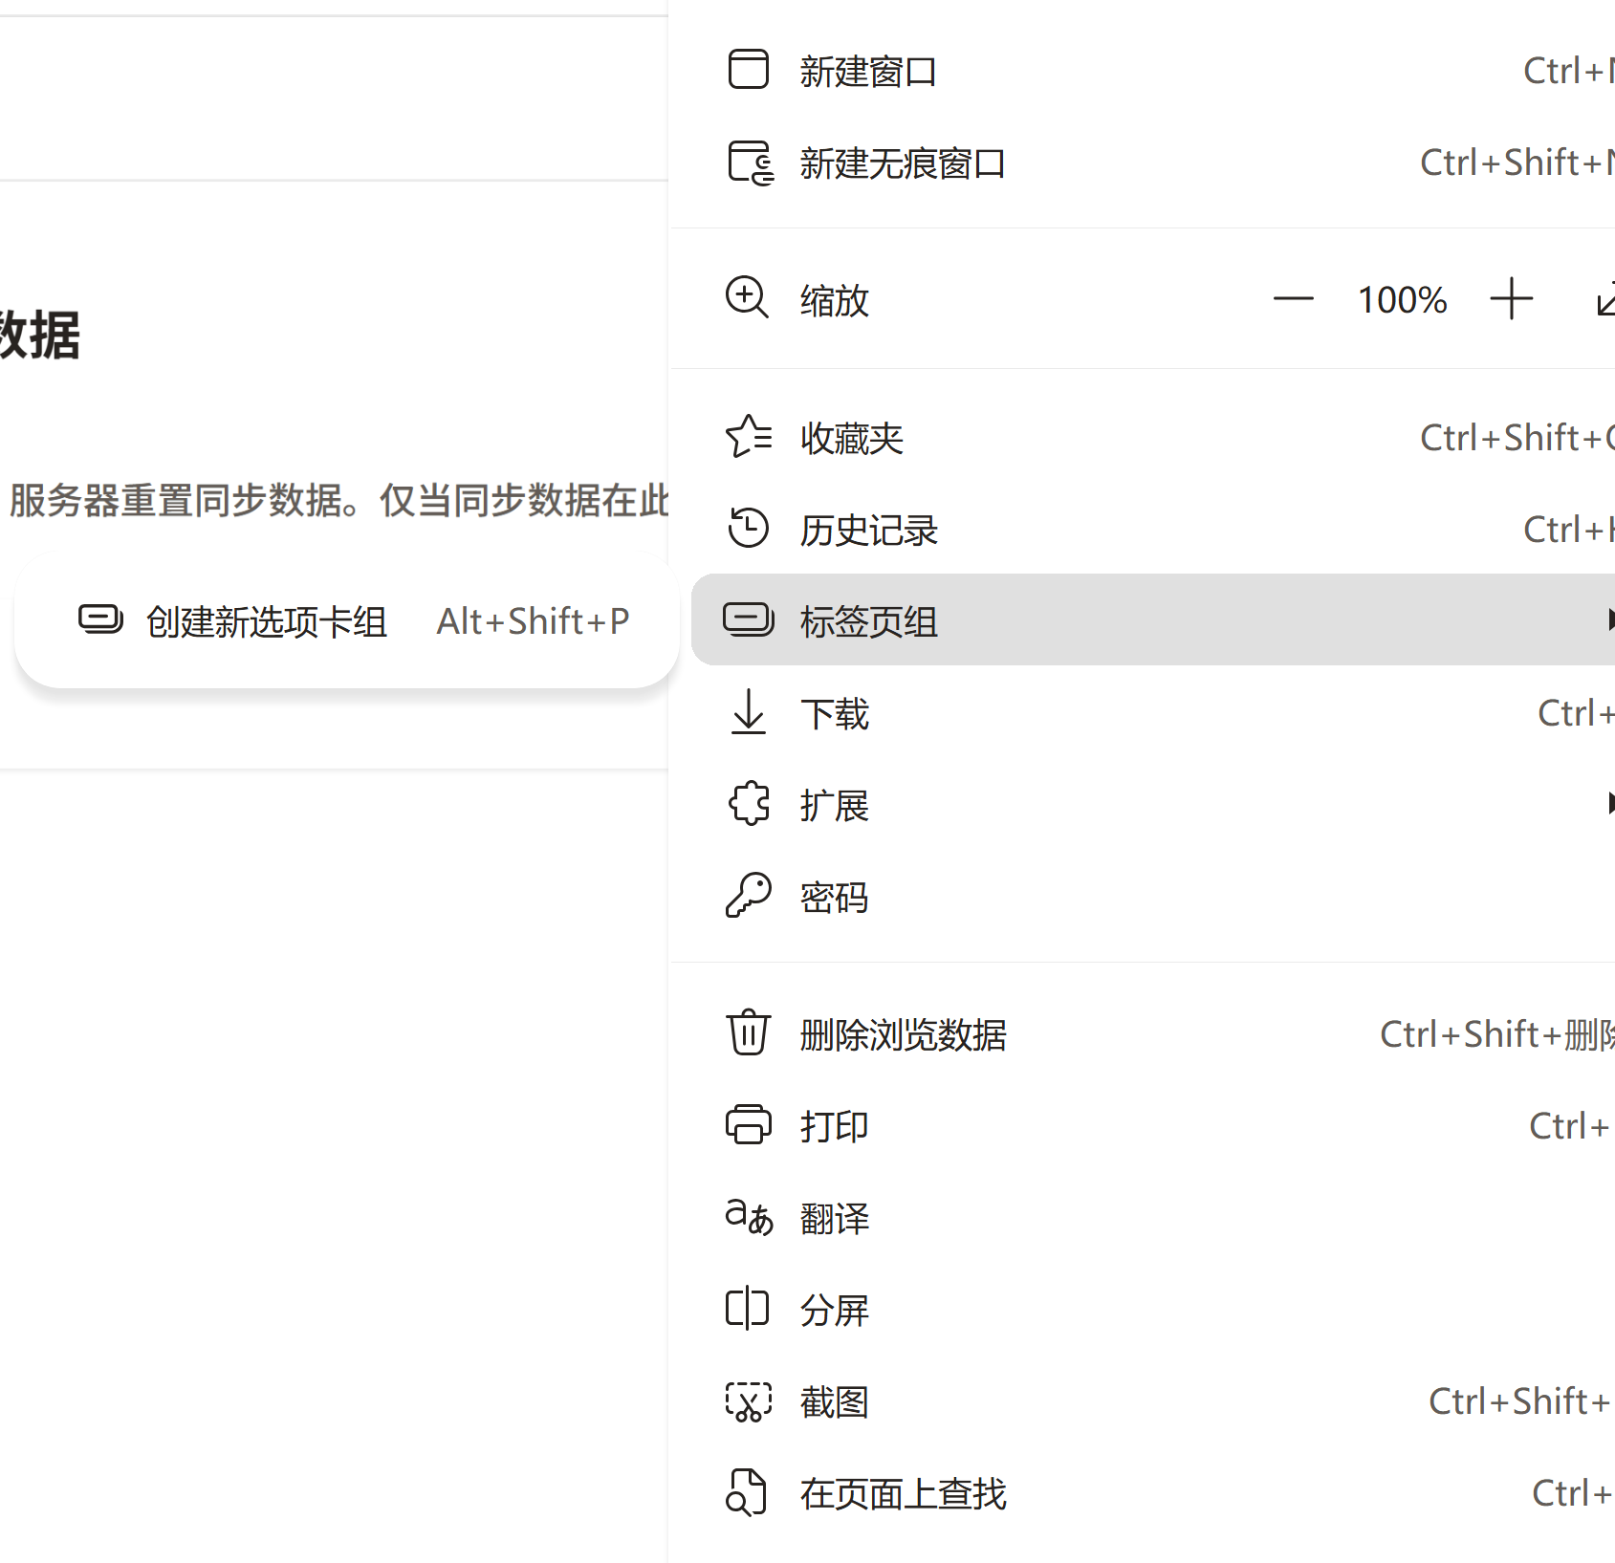Image resolution: width=1615 pixels, height=1563 pixels.
Task: Click the new window icon
Action: tap(748, 70)
